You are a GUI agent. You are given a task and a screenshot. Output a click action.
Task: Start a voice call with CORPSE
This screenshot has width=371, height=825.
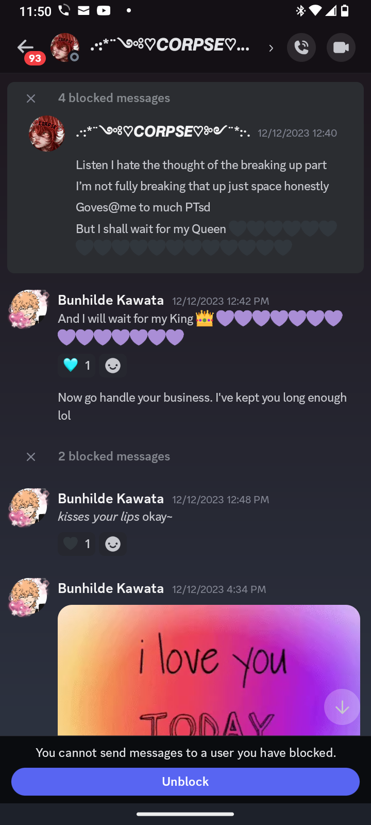(x=301, y=47)
